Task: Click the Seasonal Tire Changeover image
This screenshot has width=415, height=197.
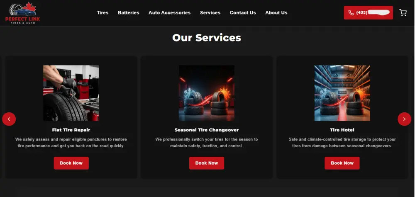Action: pos(207,93)
